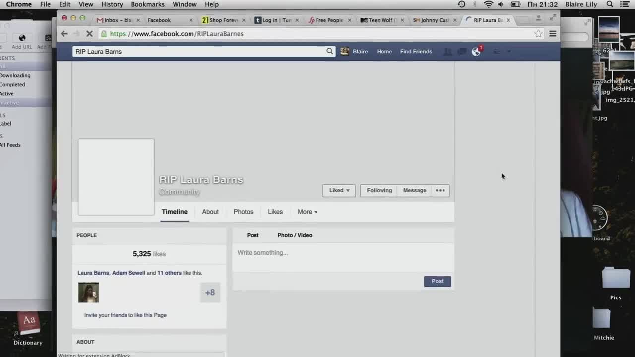The height and width of the screenshot is (357, 635).
Task: Bookmark the page with the star icon
Action: click(538, 34)
